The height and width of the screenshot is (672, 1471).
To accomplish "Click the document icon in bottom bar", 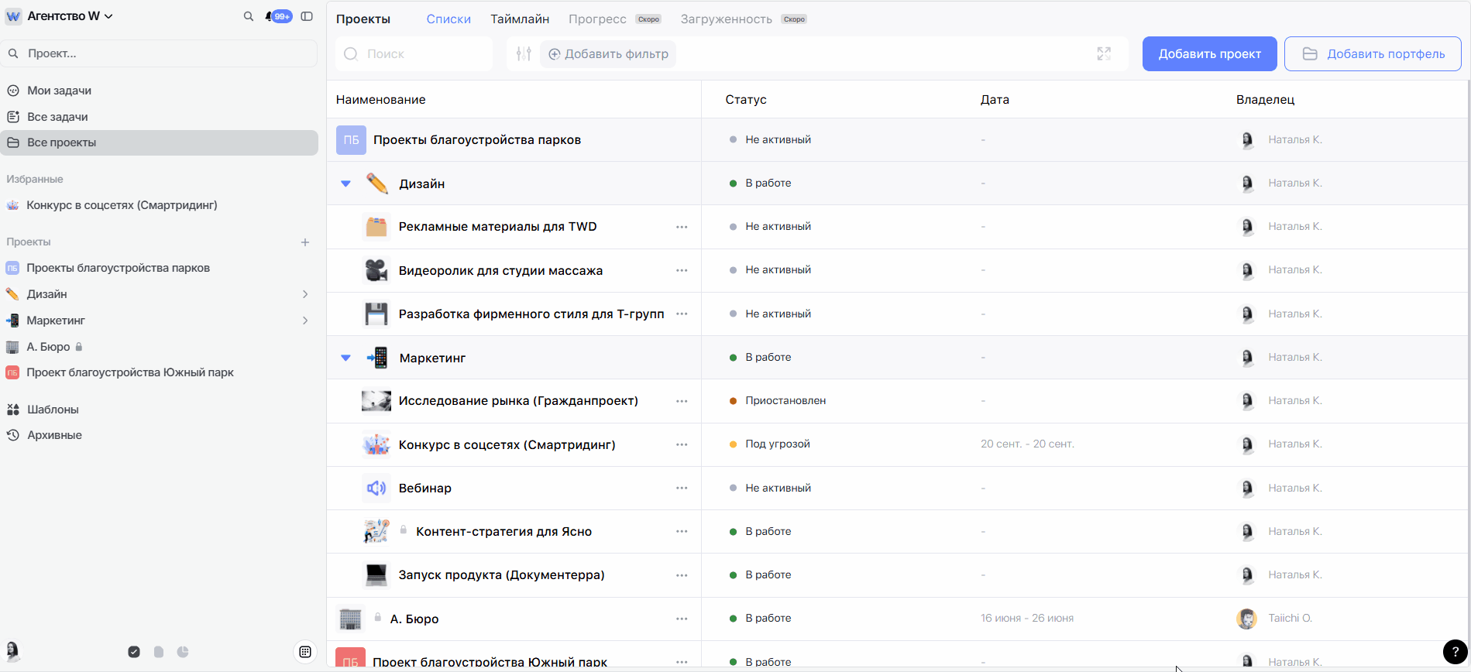I will (x=159, y=652).
